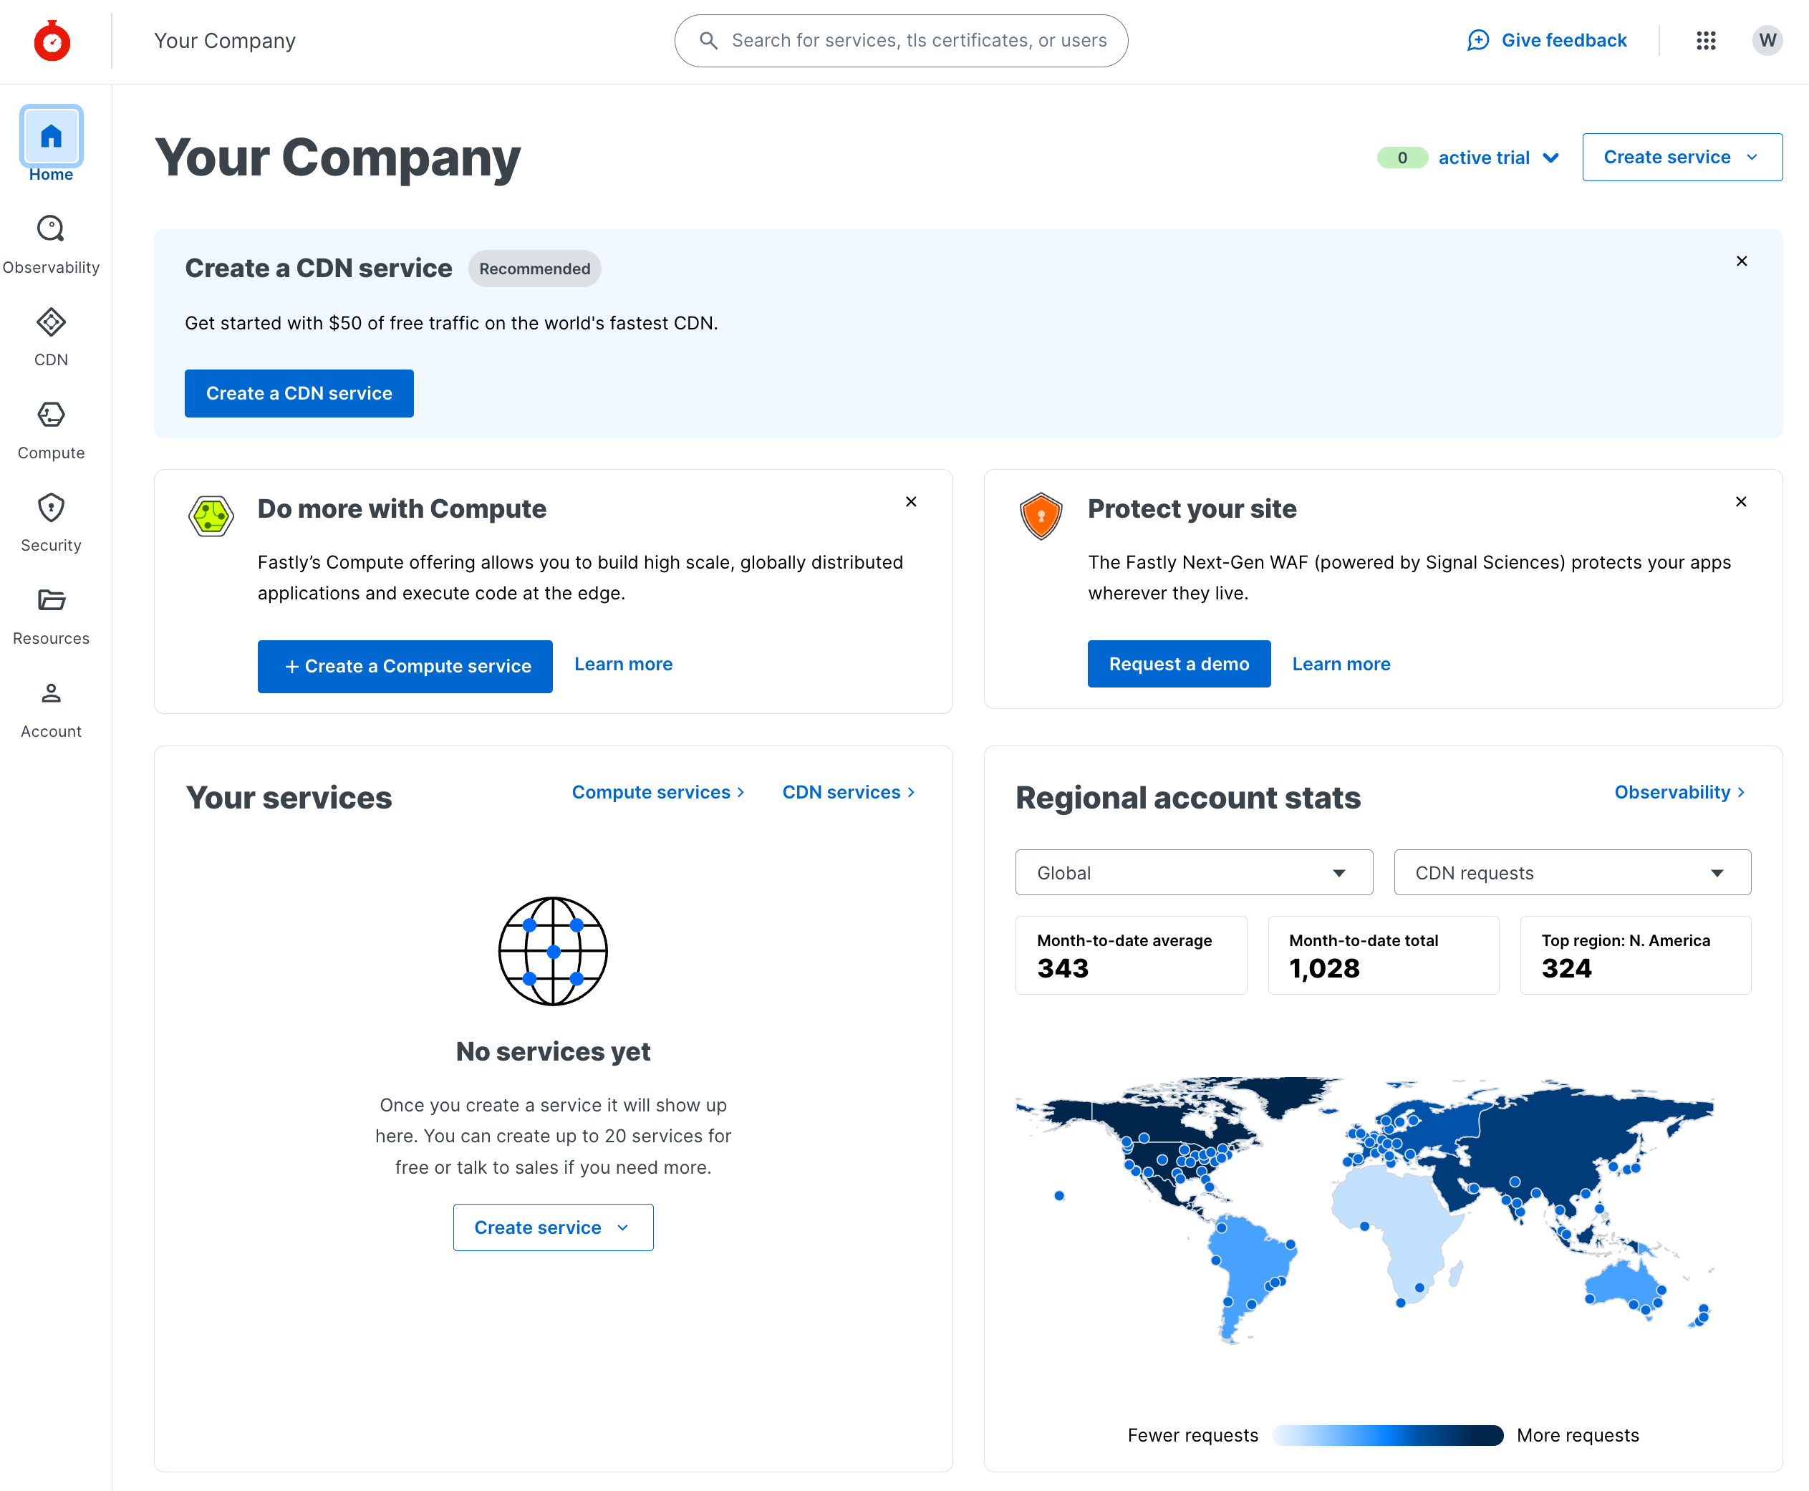Screen dimensions: 1809x1491
Task: Open the CDN requests metric dropdown
Action: [1571, 872]
